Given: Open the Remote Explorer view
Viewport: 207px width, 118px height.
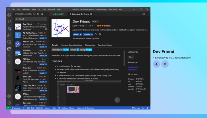Looking at the screenshot, I should click(x=9, y=42).
